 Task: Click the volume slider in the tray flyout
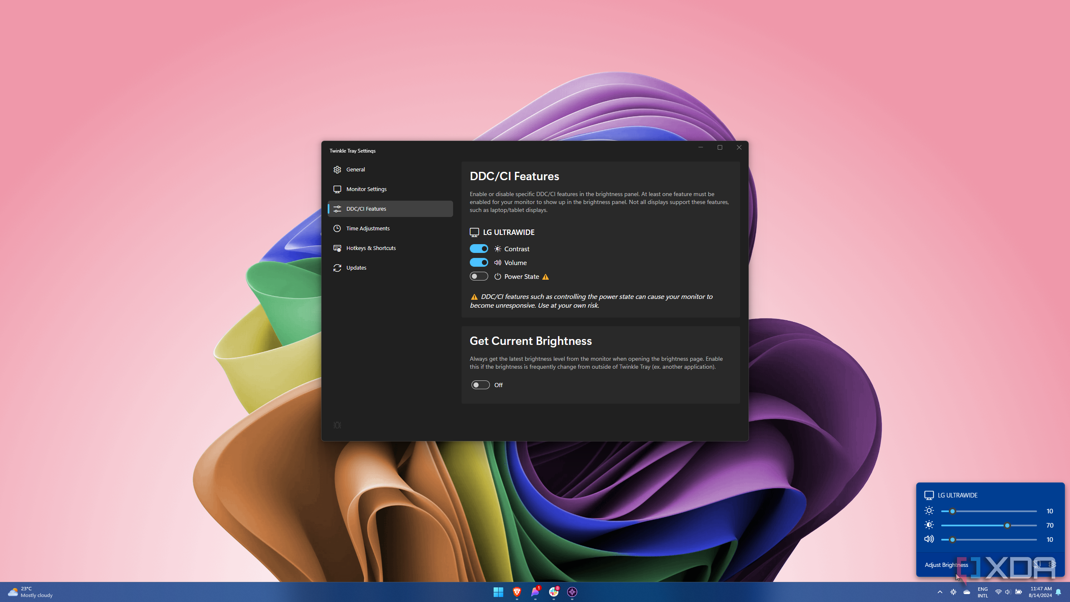pos(989,540)
